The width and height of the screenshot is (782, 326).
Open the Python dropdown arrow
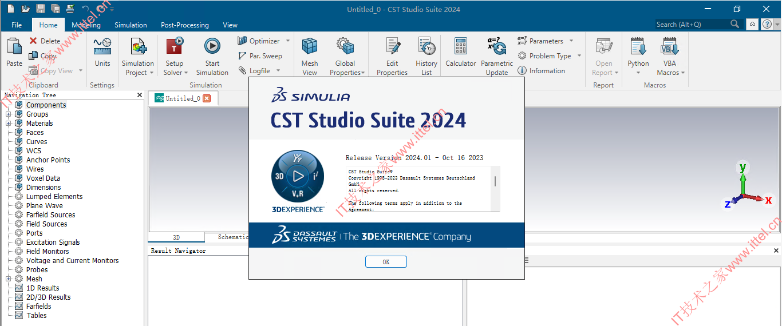pyautogui.click(x=638, y=73)
